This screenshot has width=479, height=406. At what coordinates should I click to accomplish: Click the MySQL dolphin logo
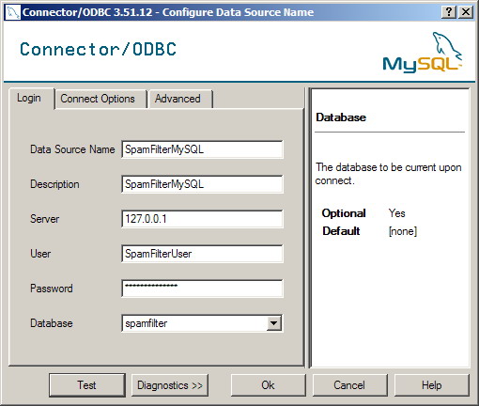coord(423,52)
